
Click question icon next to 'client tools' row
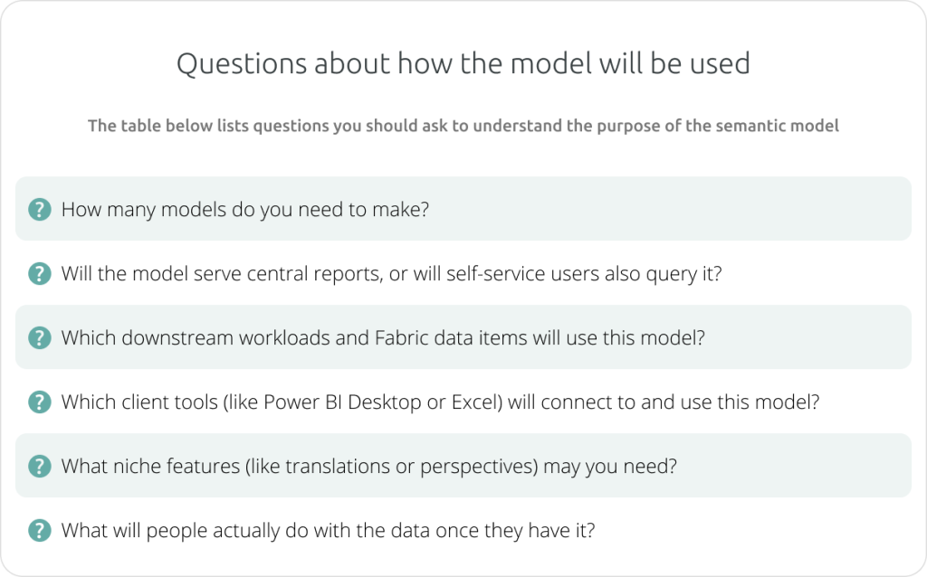40,402
